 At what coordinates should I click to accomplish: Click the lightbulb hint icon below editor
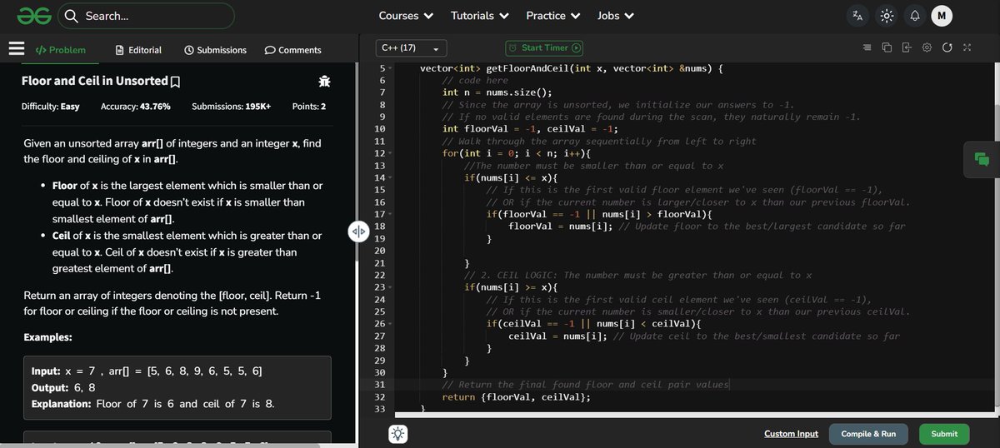pyautogui.click(x=397, y=434)
